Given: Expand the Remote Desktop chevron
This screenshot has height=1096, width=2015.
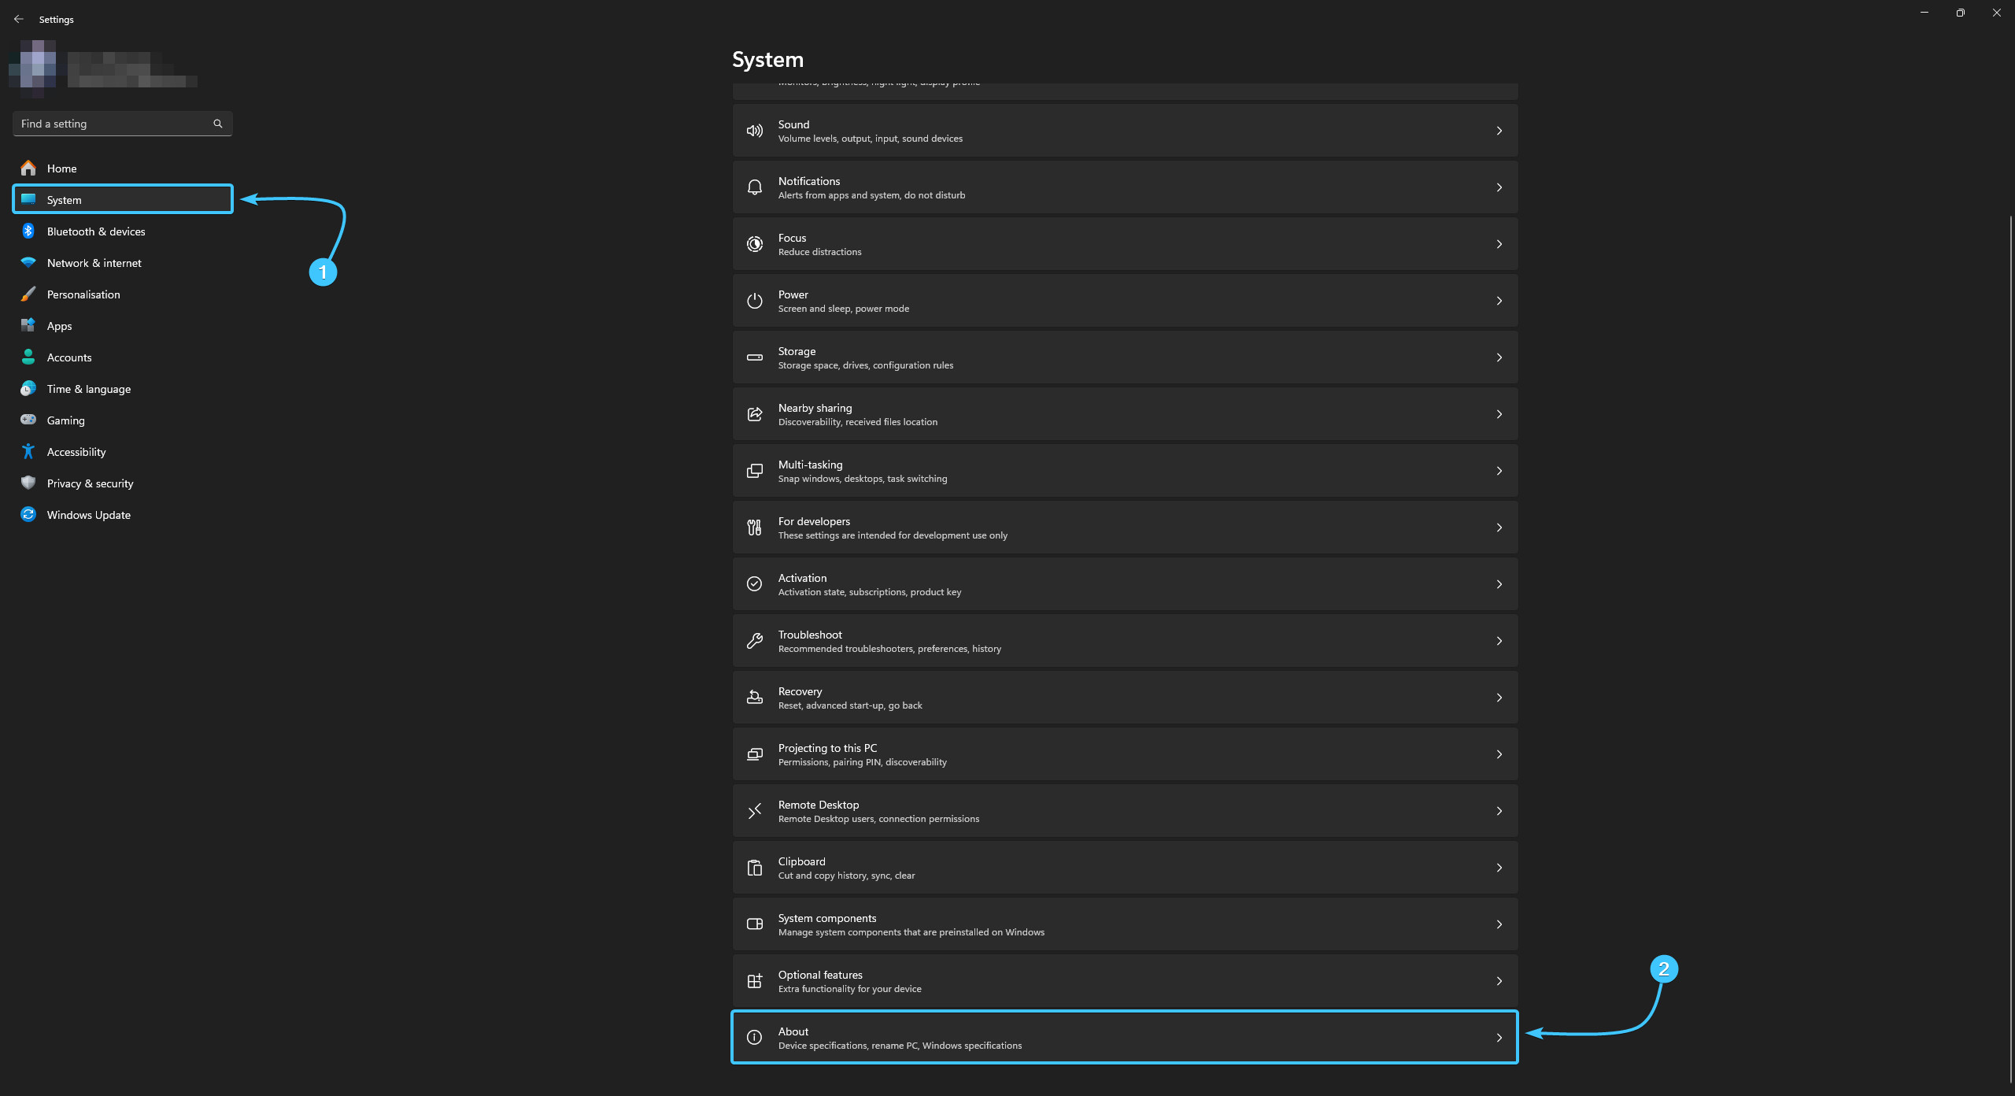Looking at the screenshot, I should click(1499, 811).
